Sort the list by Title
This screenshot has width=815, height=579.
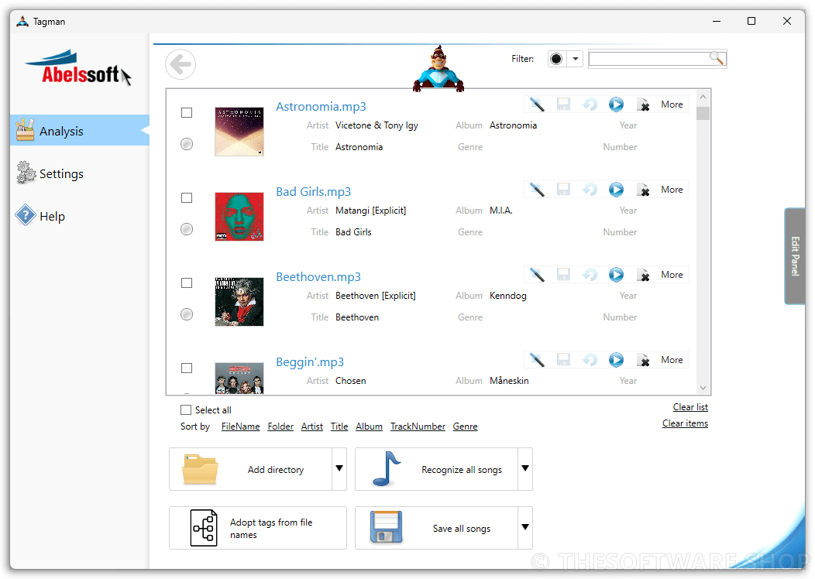click(339, 427)
